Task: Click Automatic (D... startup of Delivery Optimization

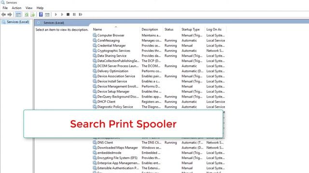Action: [192, 71]
